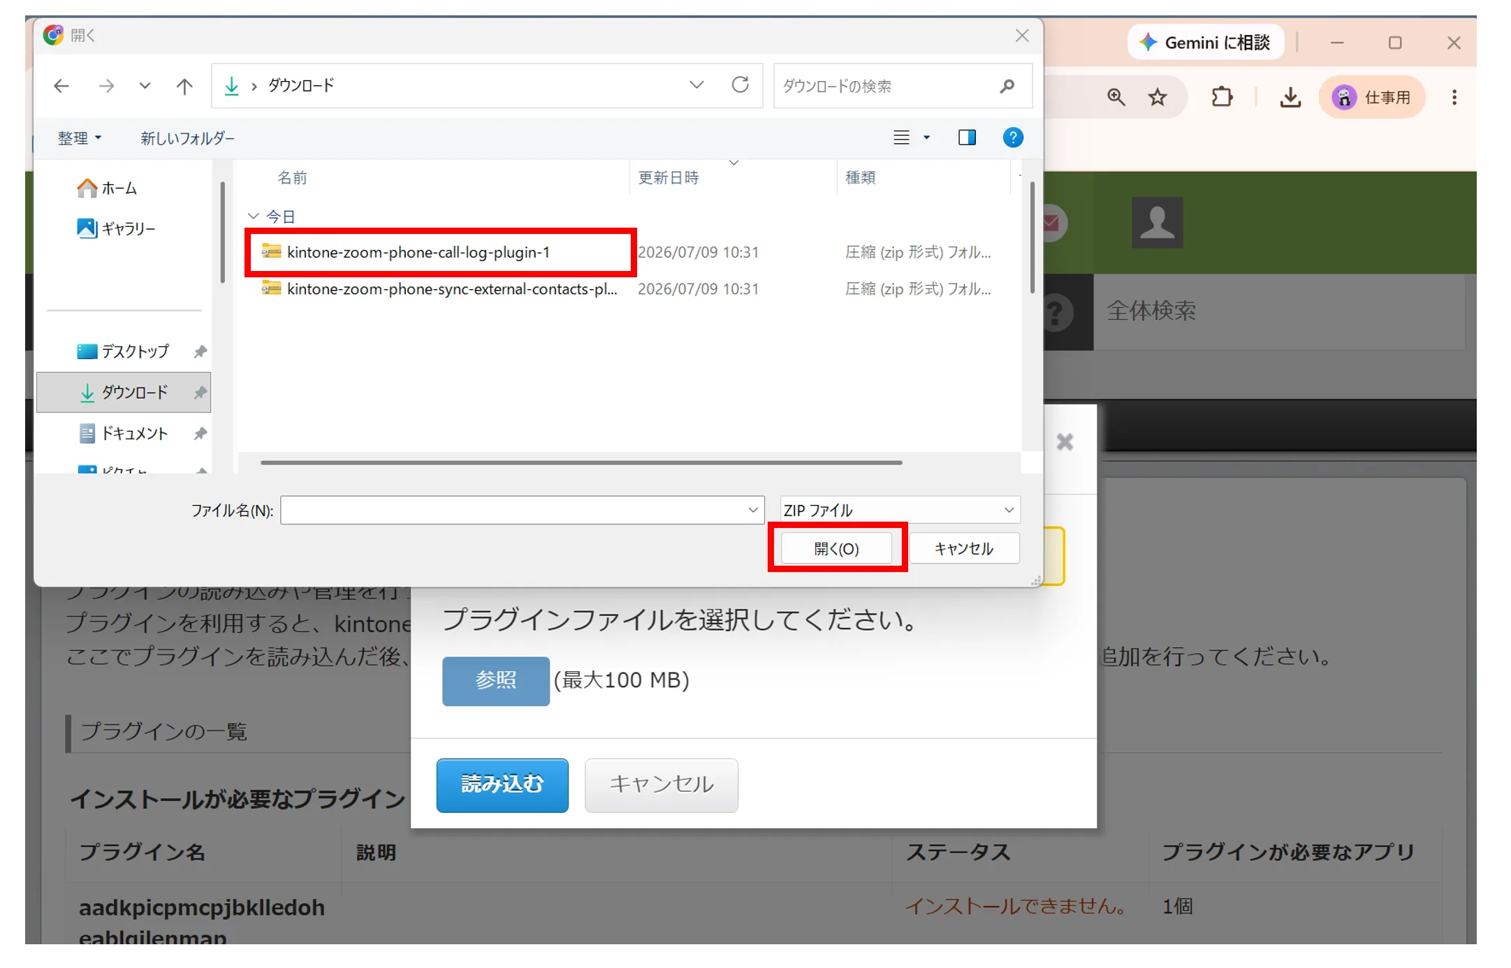Open Gemini に相談 in Chrome
This screenshot has width=1511, height=968.
(1206, 43)
